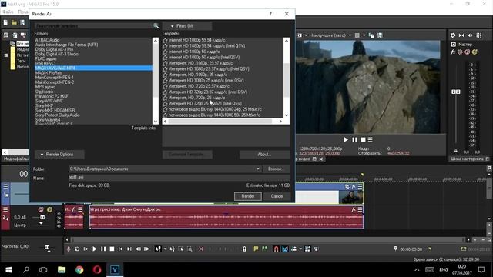
Task: Stop the video preview
Action: (x=363, y=139)
